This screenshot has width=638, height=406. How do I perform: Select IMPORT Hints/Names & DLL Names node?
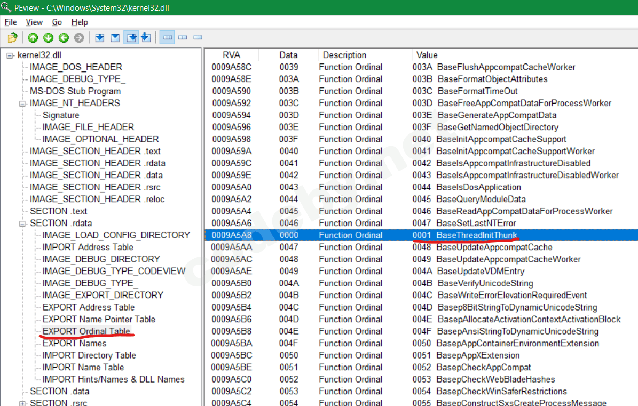[114, 379]
